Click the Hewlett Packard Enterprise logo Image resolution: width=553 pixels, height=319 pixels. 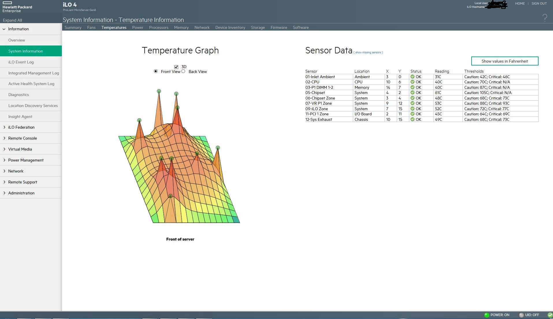pyautogui.click(x=17, y=7)
